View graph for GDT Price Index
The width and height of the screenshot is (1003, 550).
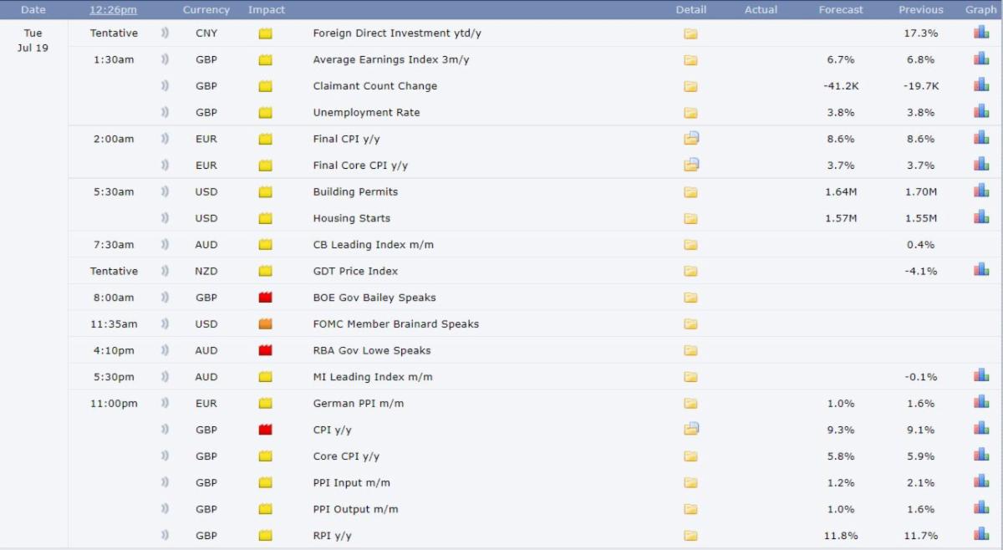tap(981, 269)
